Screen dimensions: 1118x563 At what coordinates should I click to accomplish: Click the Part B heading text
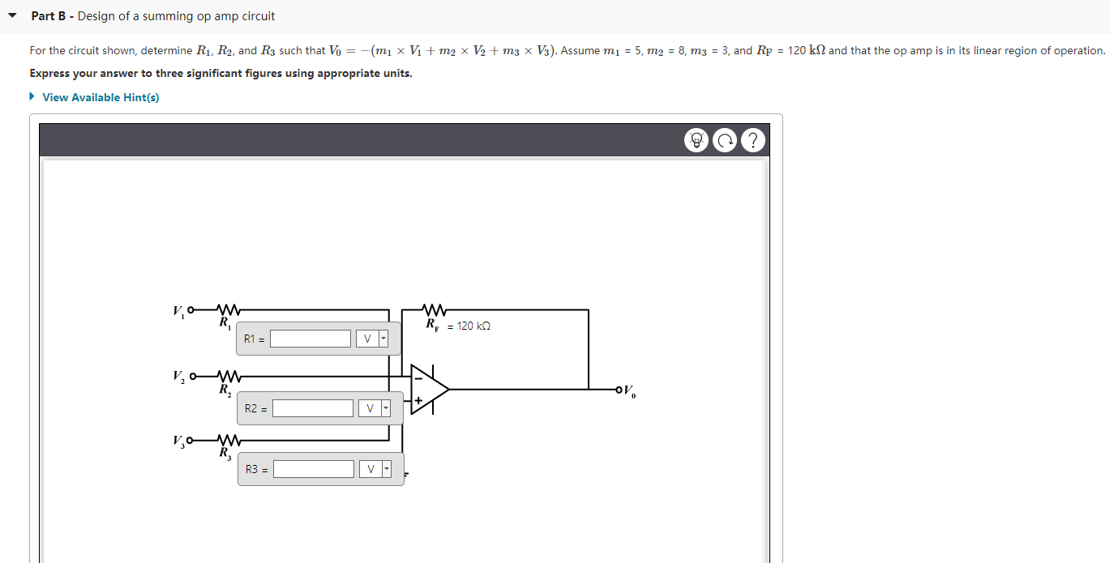point(50,15)
